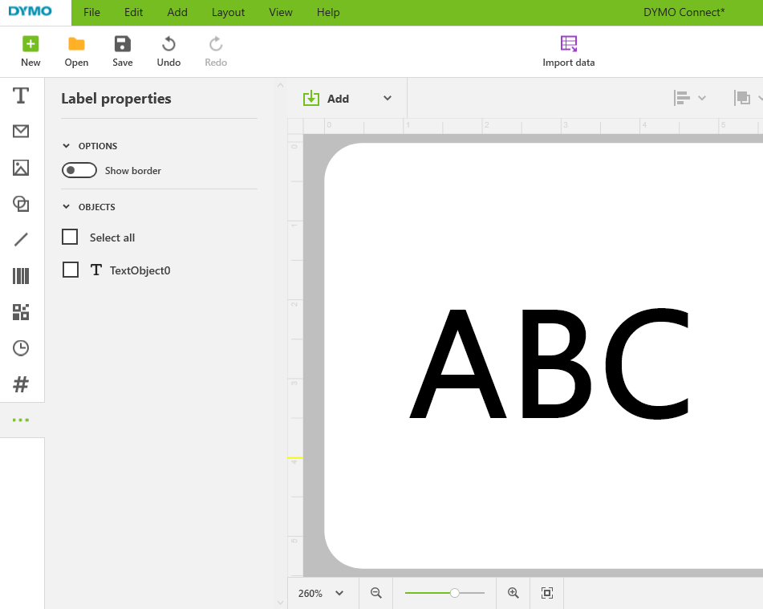Check the Select all checkbox
Image resolution: width=763 pixels, height=609 pixels.
click(71, 238)
